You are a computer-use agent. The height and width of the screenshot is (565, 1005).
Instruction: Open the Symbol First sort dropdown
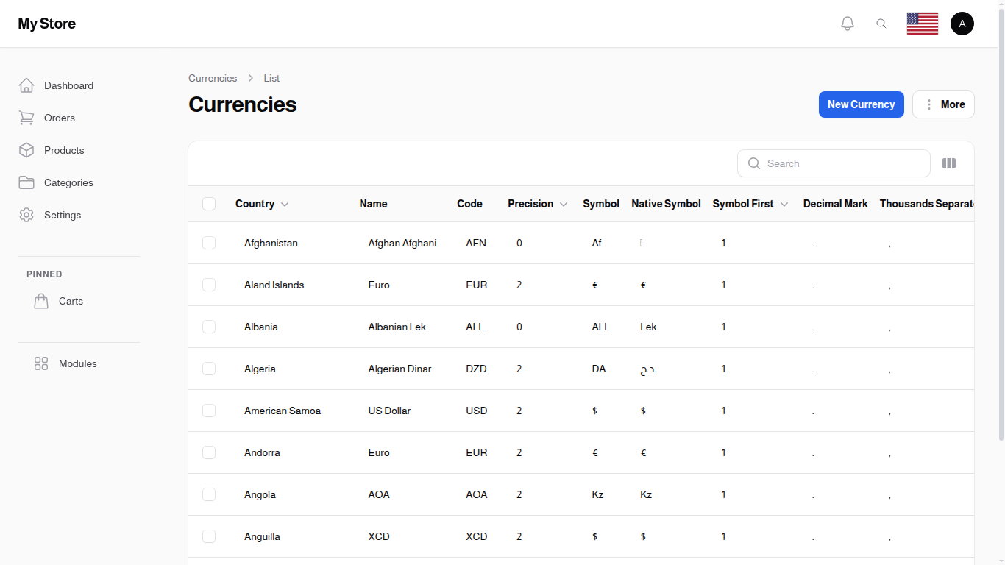click(784, 204)
